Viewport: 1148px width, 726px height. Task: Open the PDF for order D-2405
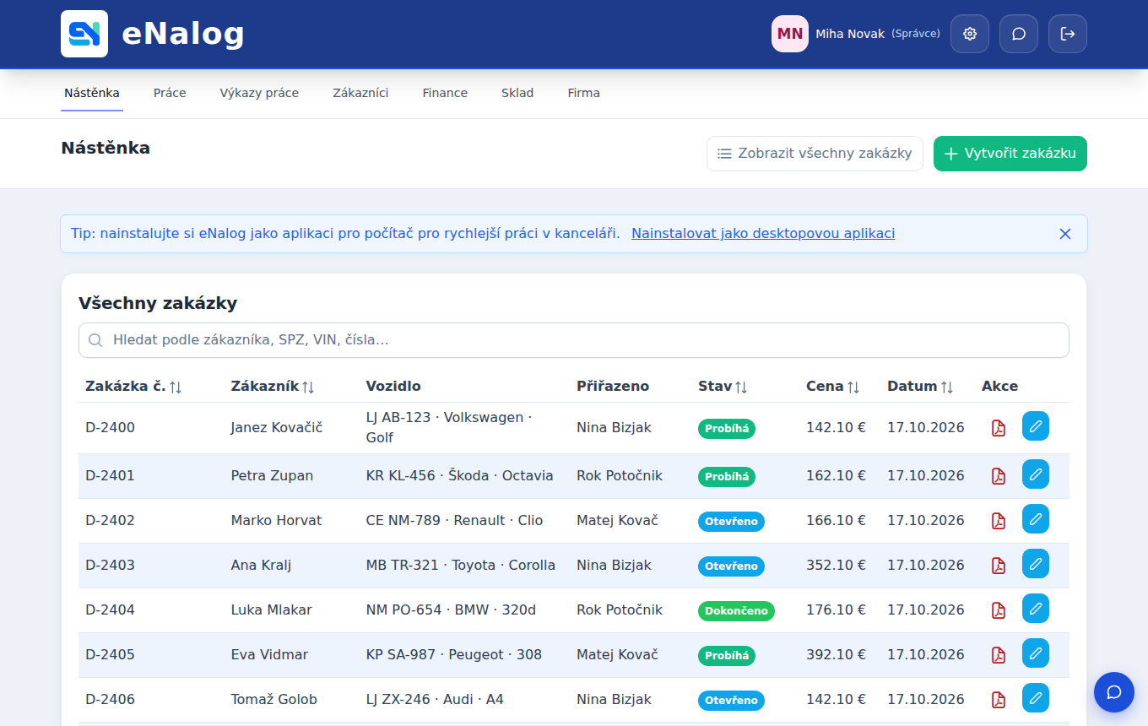[999, 655]
